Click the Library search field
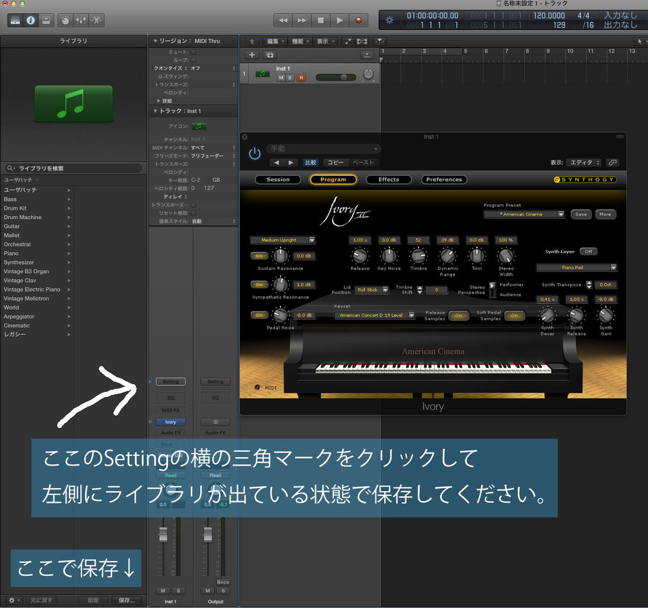Screen dimensions: 648x608 click(x=74, y=168)
